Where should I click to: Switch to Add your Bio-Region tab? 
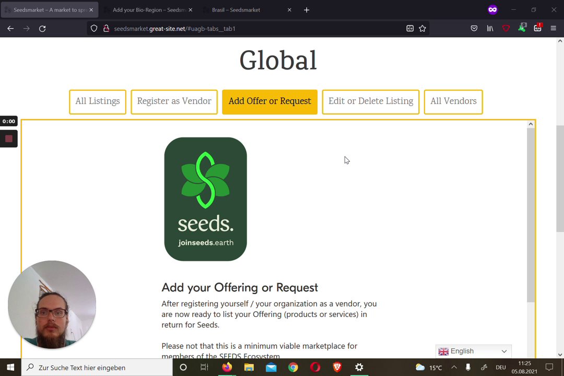(148, 10)
